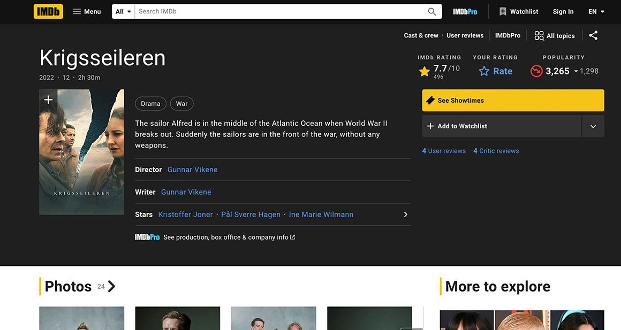Click Sign In
The width and height of the screenshot is (621, 330).
[x=563, y=11]
